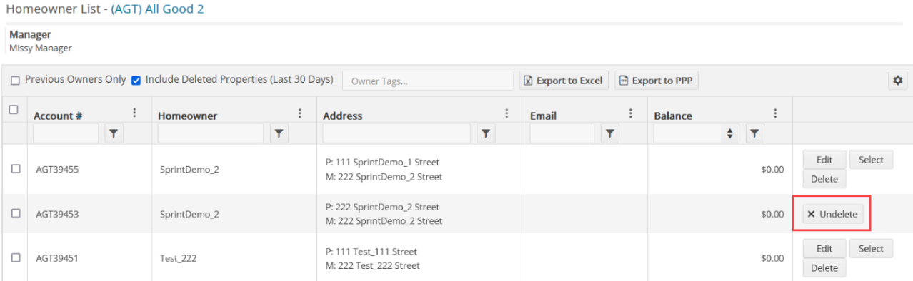Open the (AGT) All Good 2 link
Viewport: 913px width, 281px height.
(x=157, y=9)
